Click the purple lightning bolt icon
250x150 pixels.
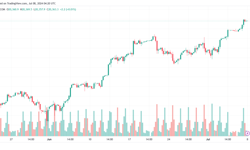point(247,133)
